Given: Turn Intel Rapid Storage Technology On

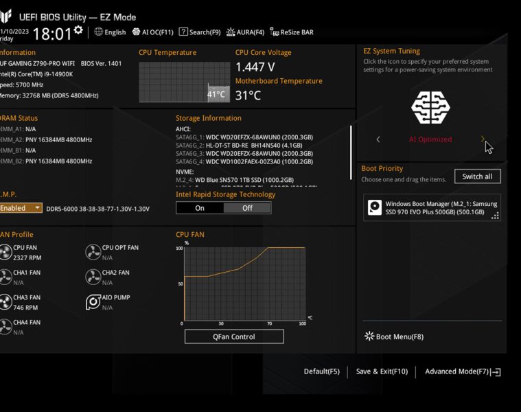Looking at the screenshot, I should pyautogui.click(x=200, y=208).
